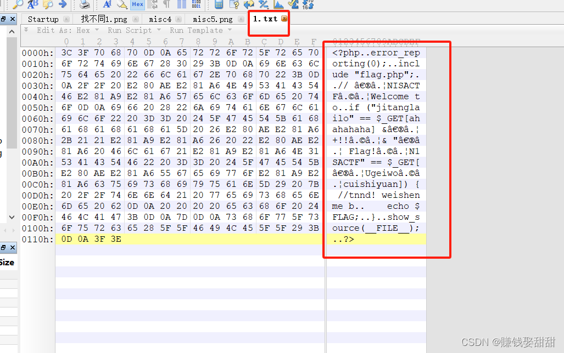The width and height of the screenshot is (564, 353).
Task: Select address row 0110h
Action: click(37, 239)
